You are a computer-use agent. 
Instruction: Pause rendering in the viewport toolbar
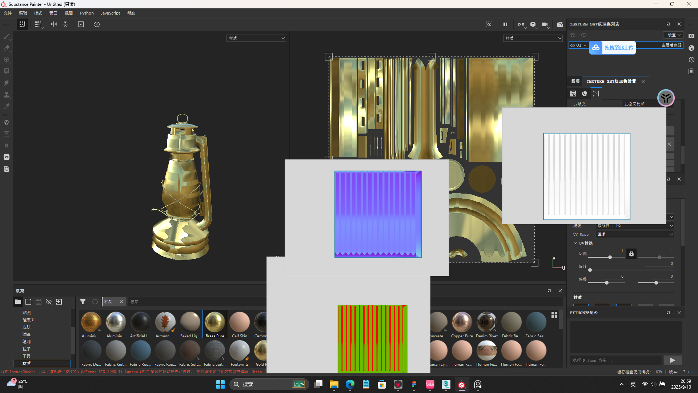pyautogui.click(x=505, y=24)
